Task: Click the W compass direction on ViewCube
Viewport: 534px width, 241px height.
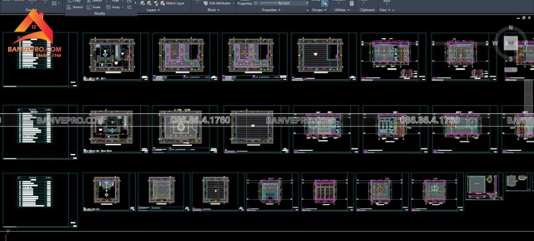Action: tap(495, 43)
